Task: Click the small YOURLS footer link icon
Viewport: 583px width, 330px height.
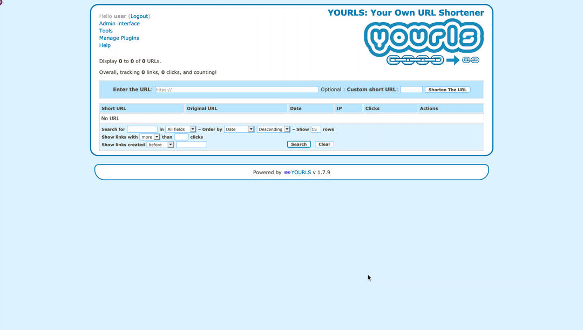Action: pos(287,173)
